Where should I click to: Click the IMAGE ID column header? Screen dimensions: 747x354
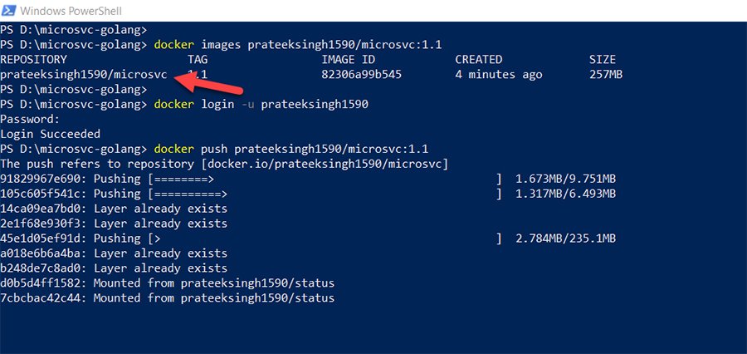348,60
